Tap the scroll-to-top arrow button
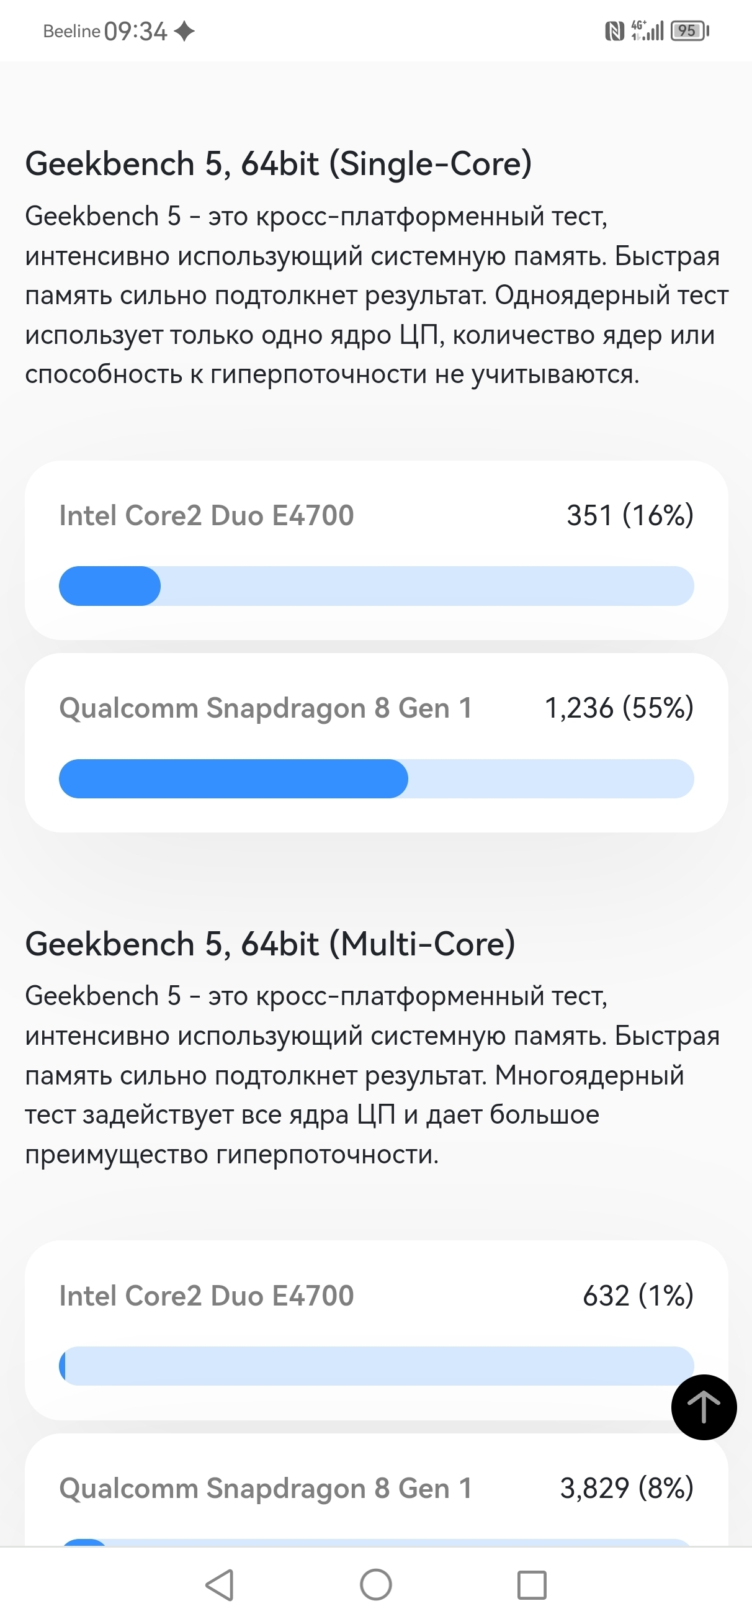 coord(704,1407)
